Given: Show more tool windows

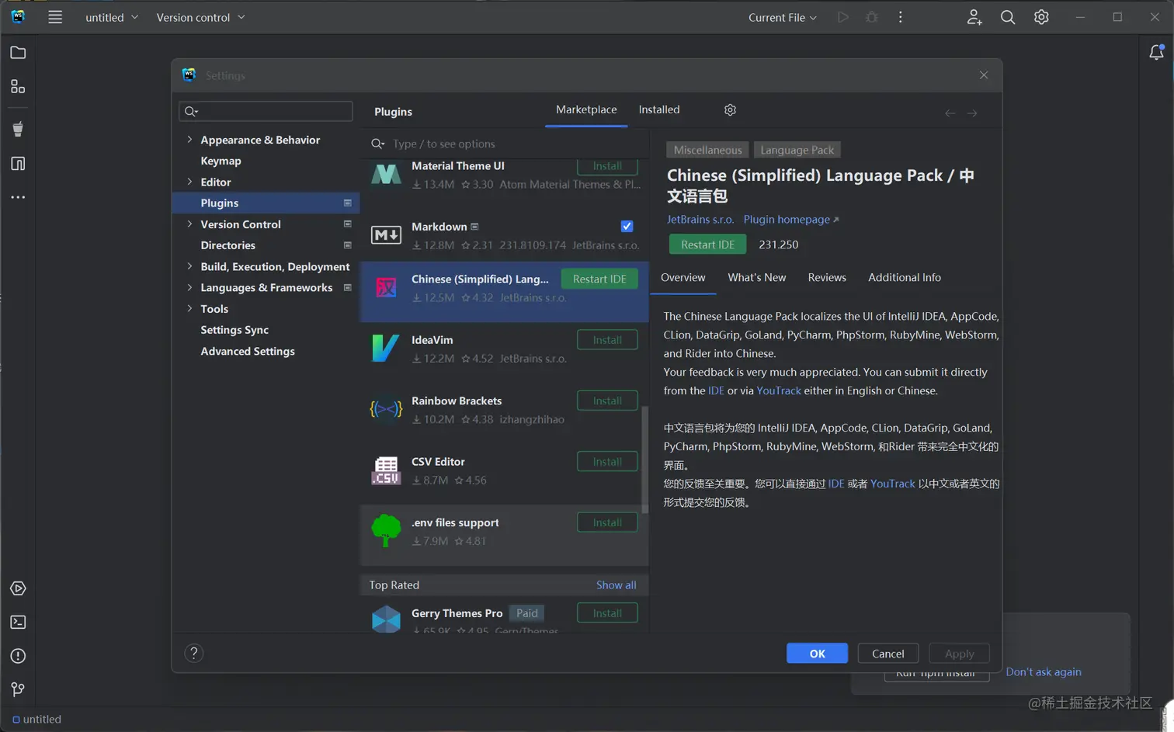Looking at the screenshot, I should coord(18,198).
